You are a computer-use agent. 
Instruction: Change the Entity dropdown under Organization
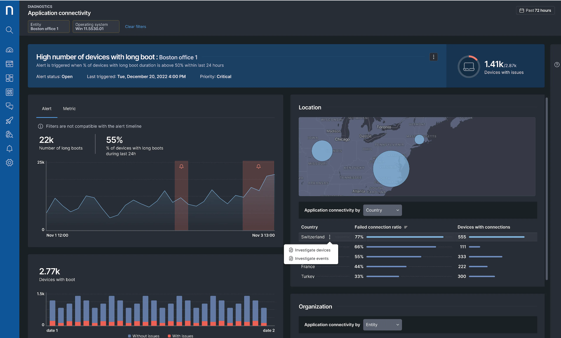tap(382, 325)
